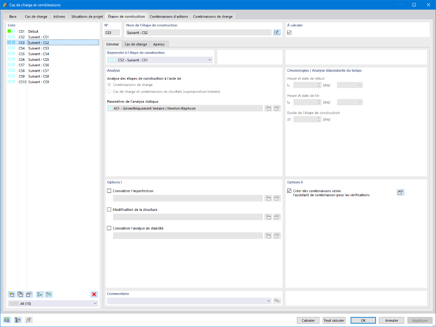
Task: Click the AS1 Géométriquement linéaire field
Action: [185, 109]
